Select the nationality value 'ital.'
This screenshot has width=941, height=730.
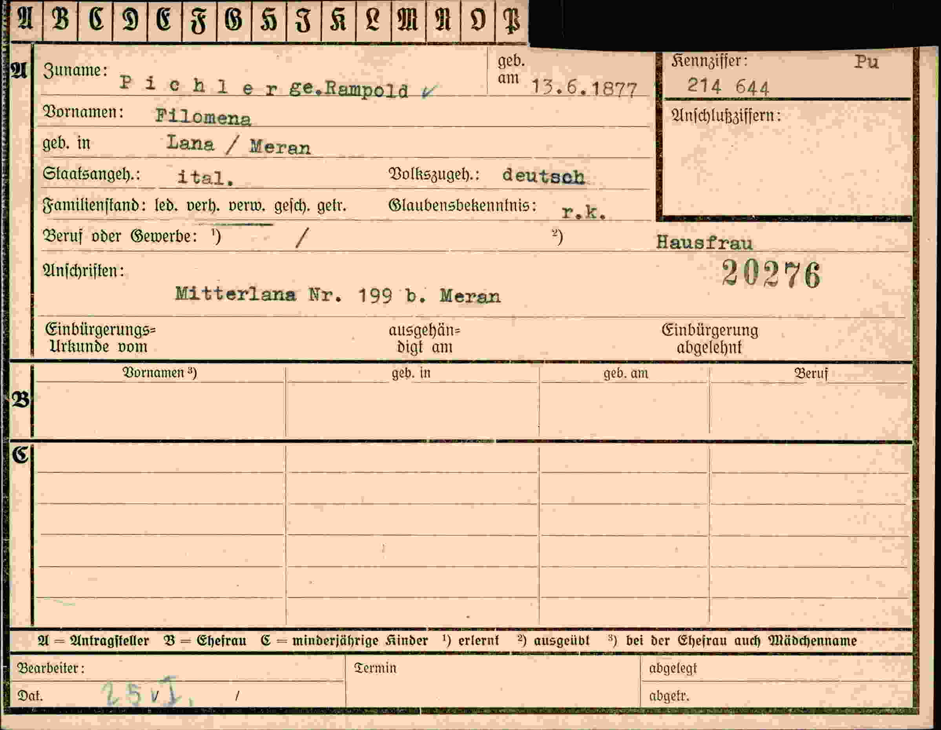click(206, 177)
